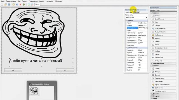Click the Нет button on the form
This screenshot has width=179, height=100.
[65, 70]
